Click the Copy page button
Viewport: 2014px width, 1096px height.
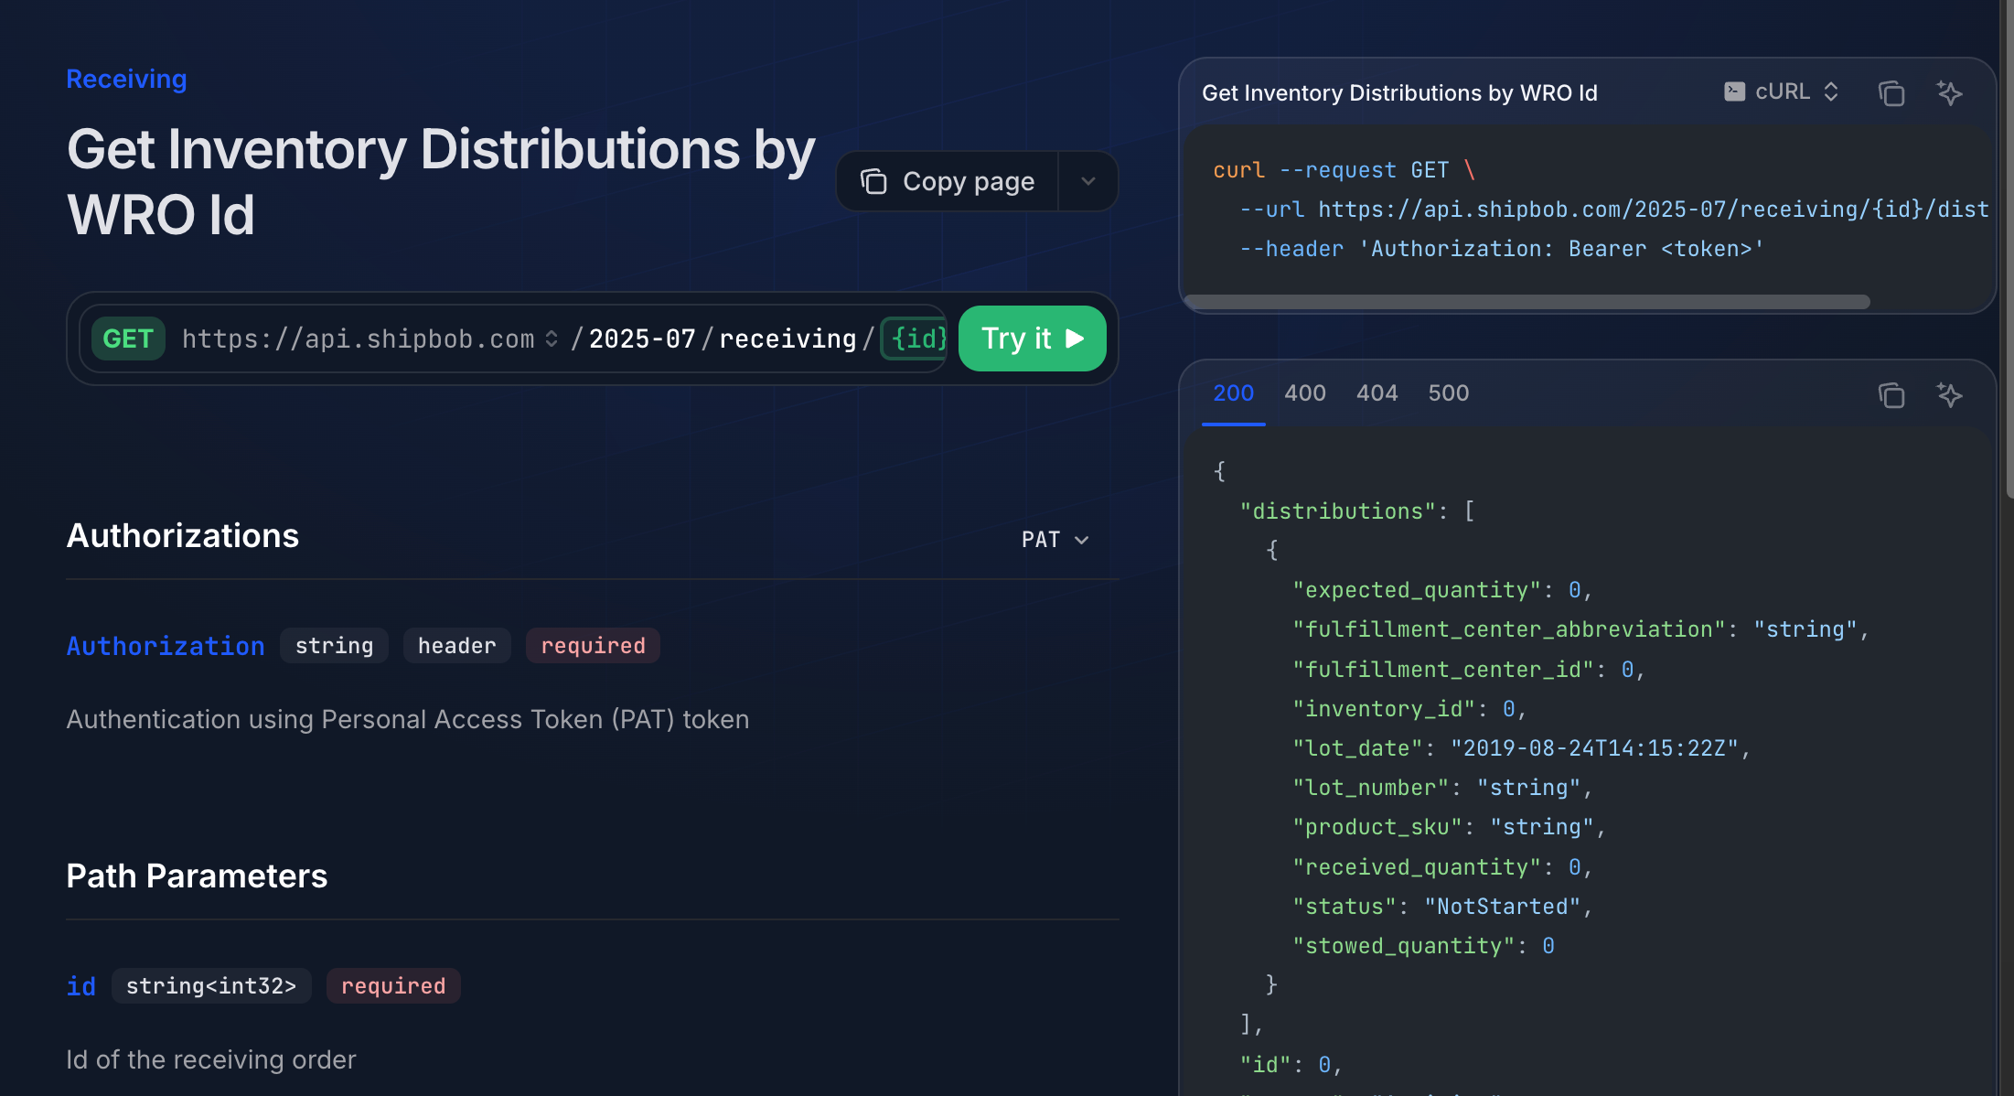tap(968, 181)
